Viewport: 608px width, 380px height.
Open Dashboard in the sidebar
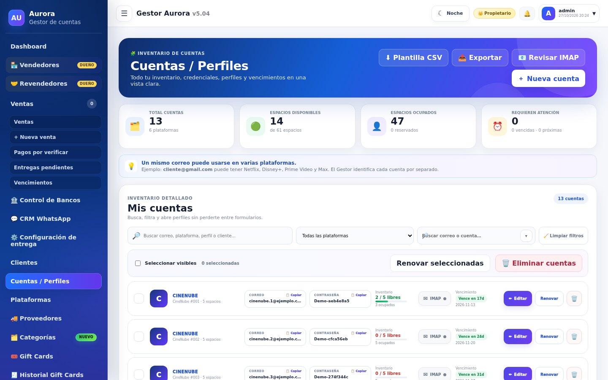(54, 46)
